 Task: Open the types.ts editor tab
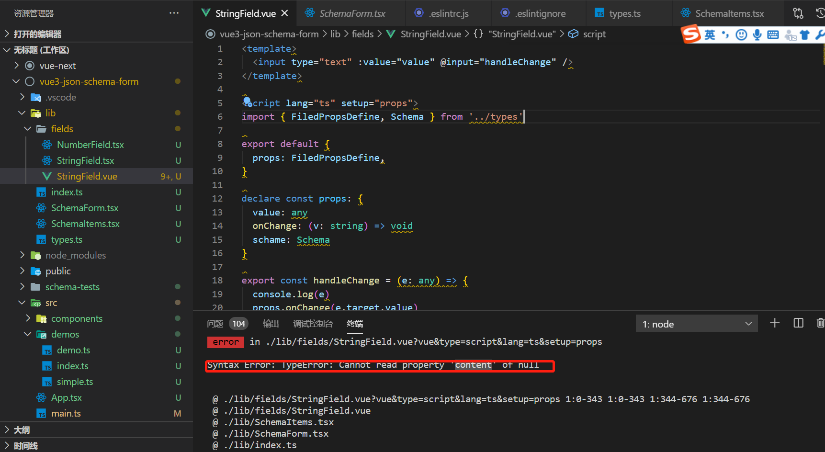(625, 13)
